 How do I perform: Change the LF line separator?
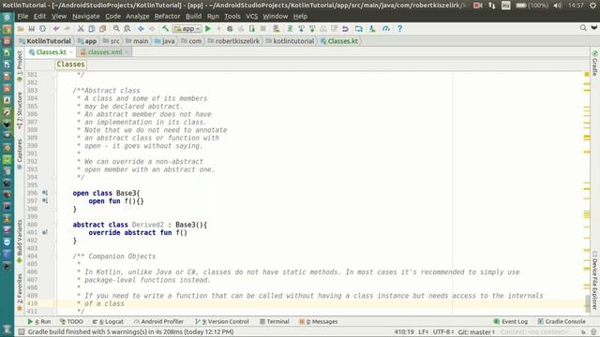[x=423, y=331]
